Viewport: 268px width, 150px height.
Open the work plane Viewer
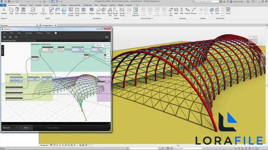tap(228, 11)
